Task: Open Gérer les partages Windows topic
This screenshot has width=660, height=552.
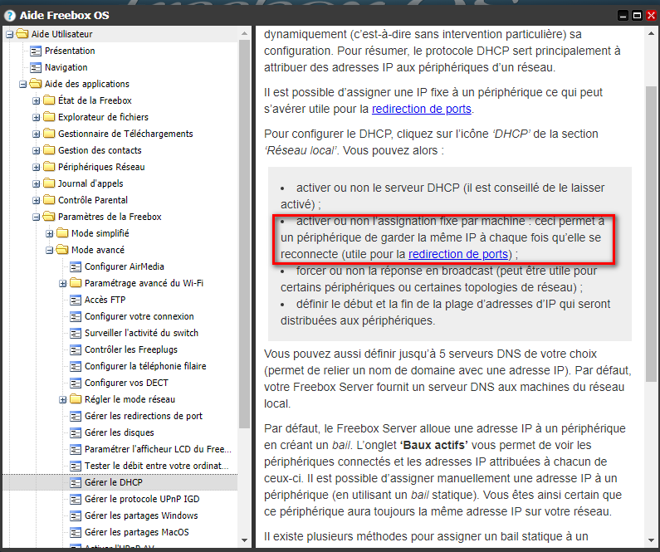Action: click(x=141, y=515)
